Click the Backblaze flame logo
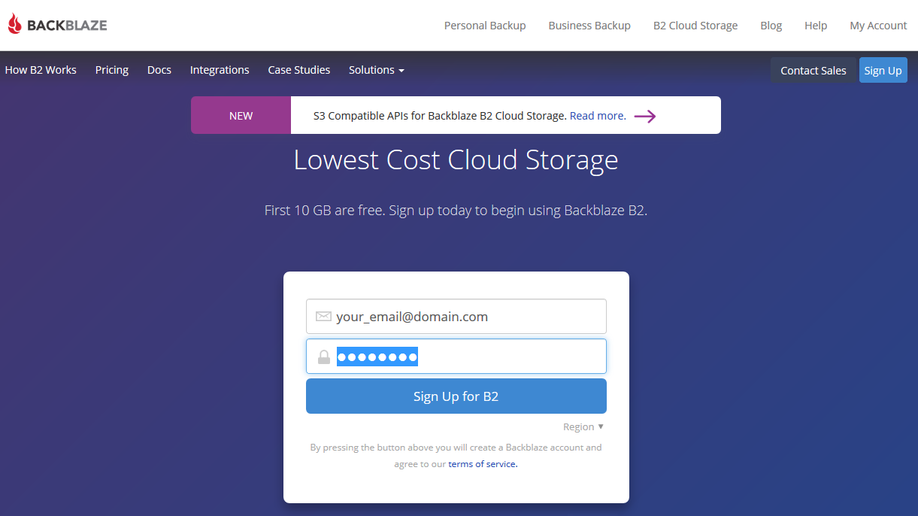This screenshot has width=918, height=516. click(x=15, y=25)
